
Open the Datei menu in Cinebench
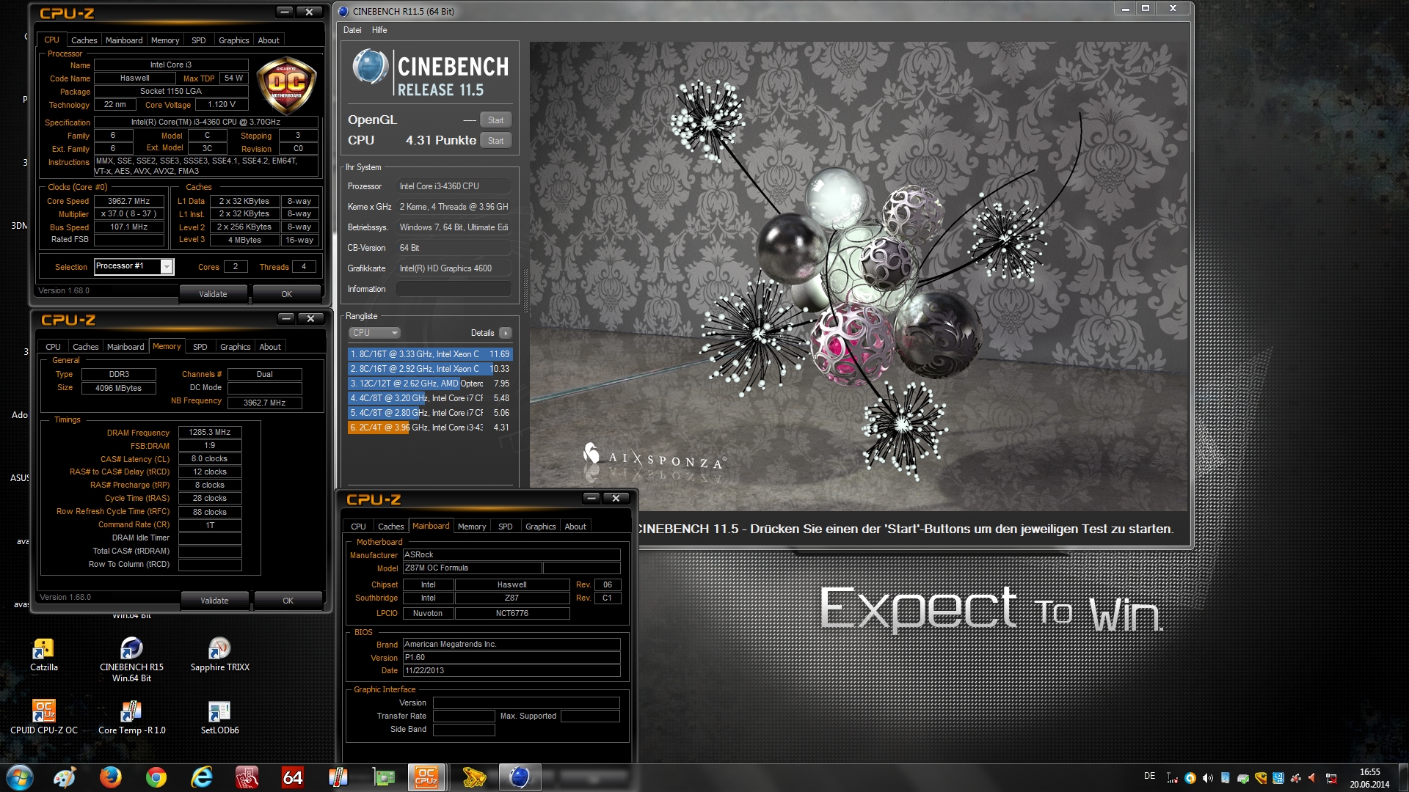click(352, 30)
